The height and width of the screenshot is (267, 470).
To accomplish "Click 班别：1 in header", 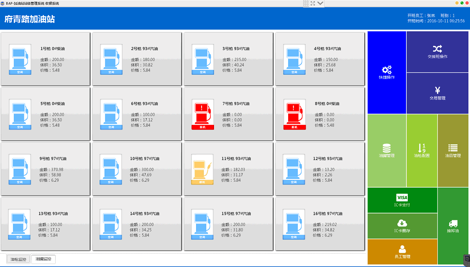I will click(447, 15).
